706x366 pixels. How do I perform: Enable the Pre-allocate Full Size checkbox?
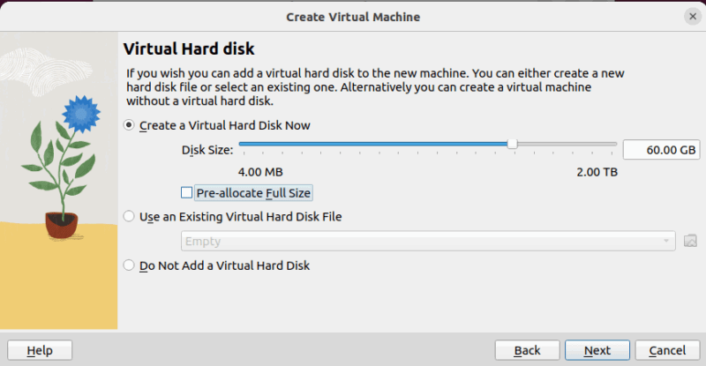pyautogui.click(x=186, y=192)
